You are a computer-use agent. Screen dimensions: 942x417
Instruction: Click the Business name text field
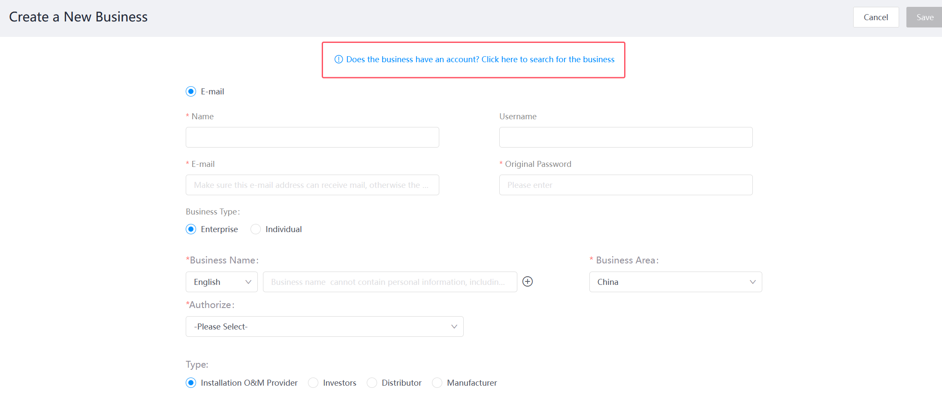click(389, 282)
